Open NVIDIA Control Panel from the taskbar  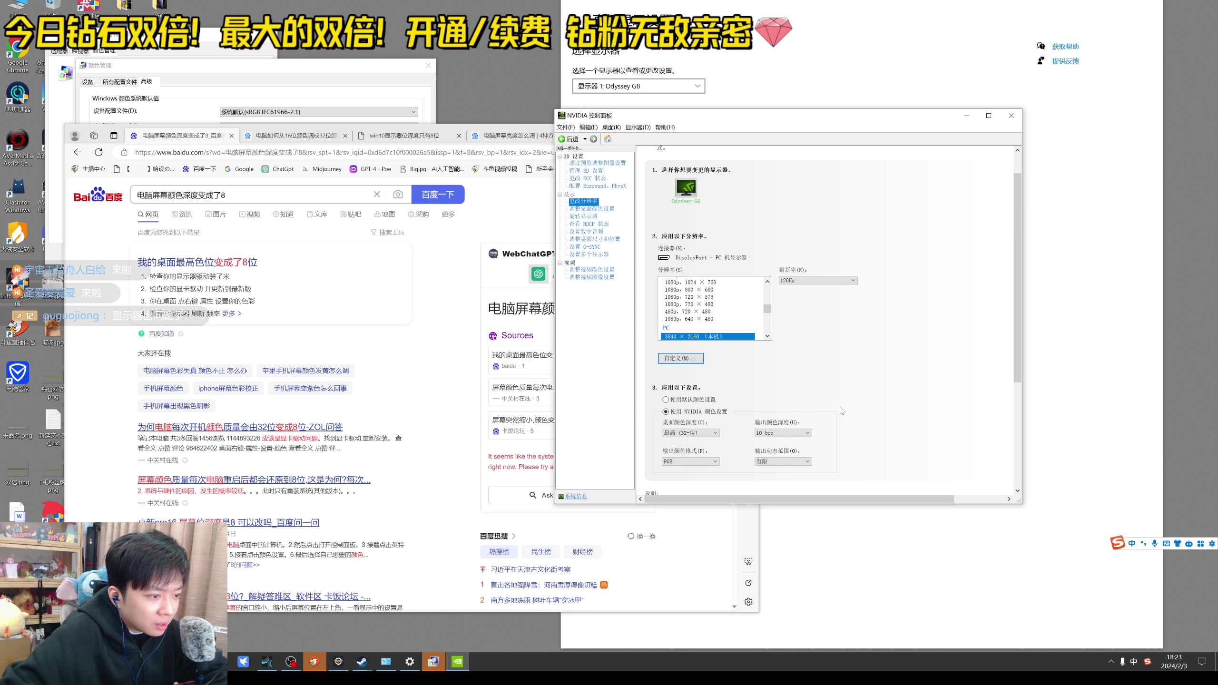coord(458,662)
